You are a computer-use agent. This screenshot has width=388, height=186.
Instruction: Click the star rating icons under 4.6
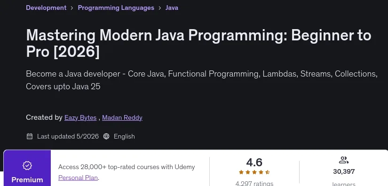pyautogui.click(x=254, y=172)
